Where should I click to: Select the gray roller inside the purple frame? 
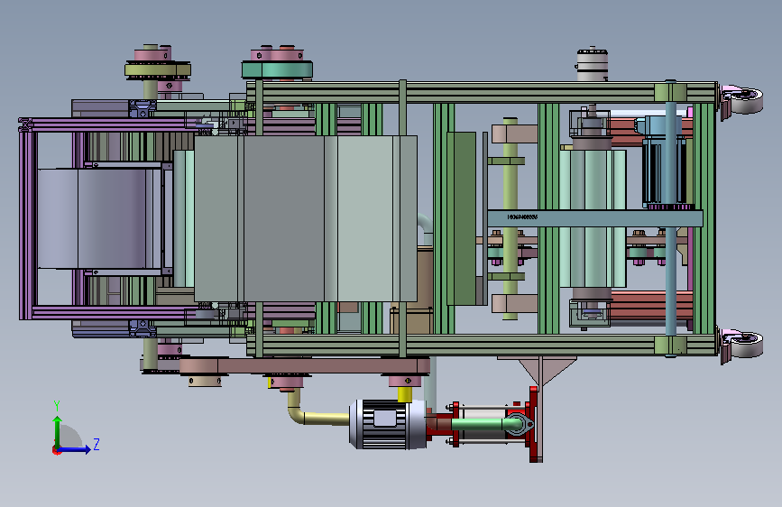(95, 218)
